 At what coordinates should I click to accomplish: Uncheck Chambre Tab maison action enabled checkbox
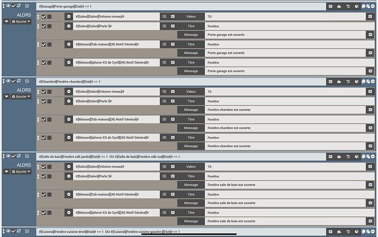click(44, 120)
